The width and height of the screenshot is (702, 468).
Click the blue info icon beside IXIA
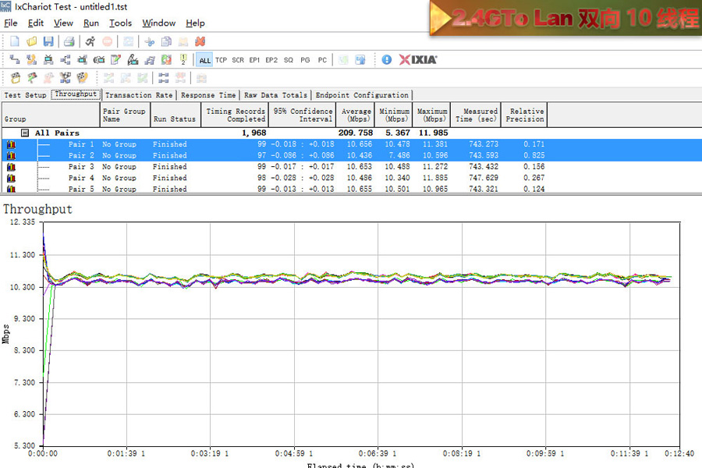(x=386, y=59)
